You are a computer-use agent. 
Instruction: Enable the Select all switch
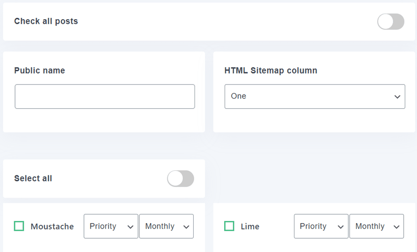180,178
